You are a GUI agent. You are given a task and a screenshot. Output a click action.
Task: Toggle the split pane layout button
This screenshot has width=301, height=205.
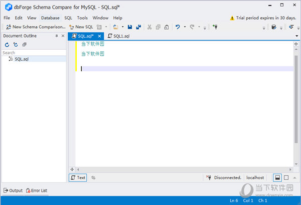point(277,178)
